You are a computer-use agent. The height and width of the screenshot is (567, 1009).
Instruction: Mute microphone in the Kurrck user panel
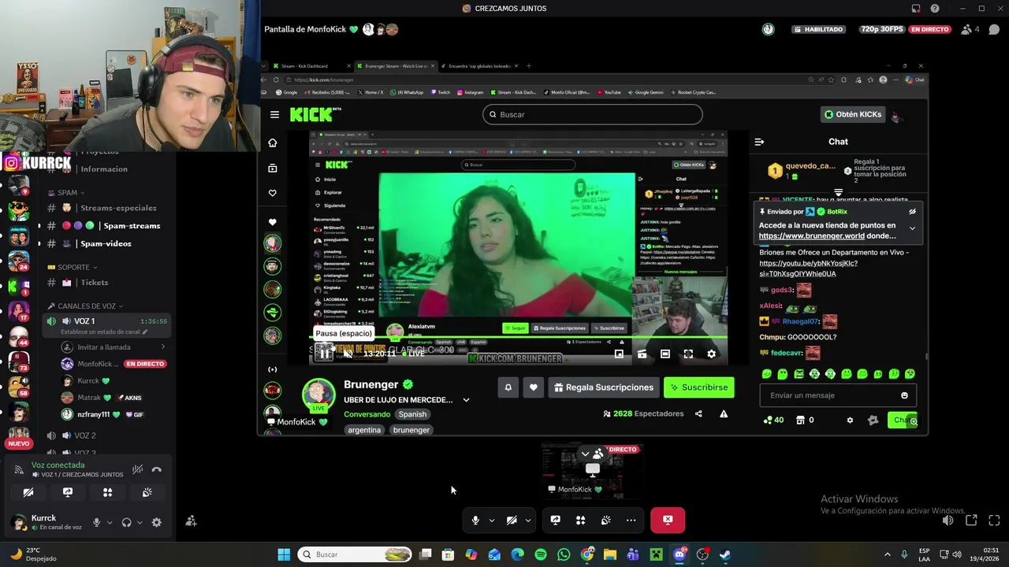coord(97,522)
